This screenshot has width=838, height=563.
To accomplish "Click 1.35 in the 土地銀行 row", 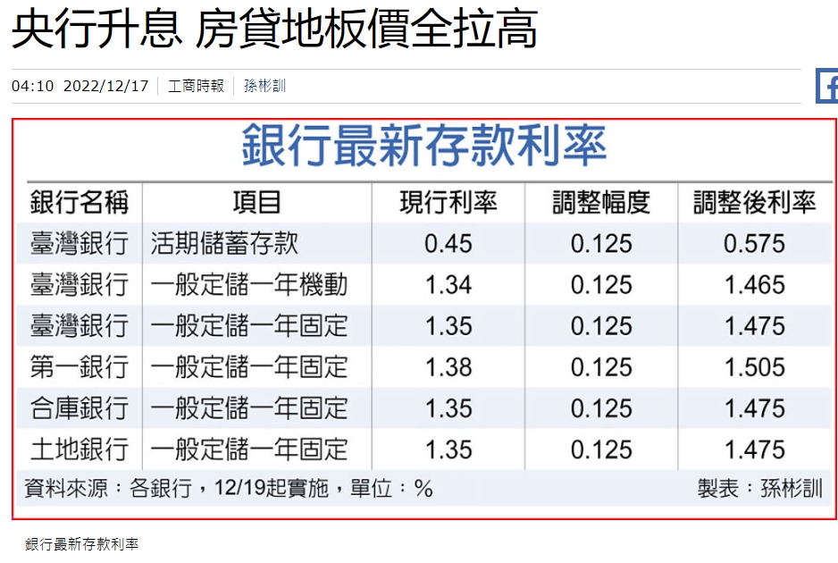I will click(x=448, y=450).
